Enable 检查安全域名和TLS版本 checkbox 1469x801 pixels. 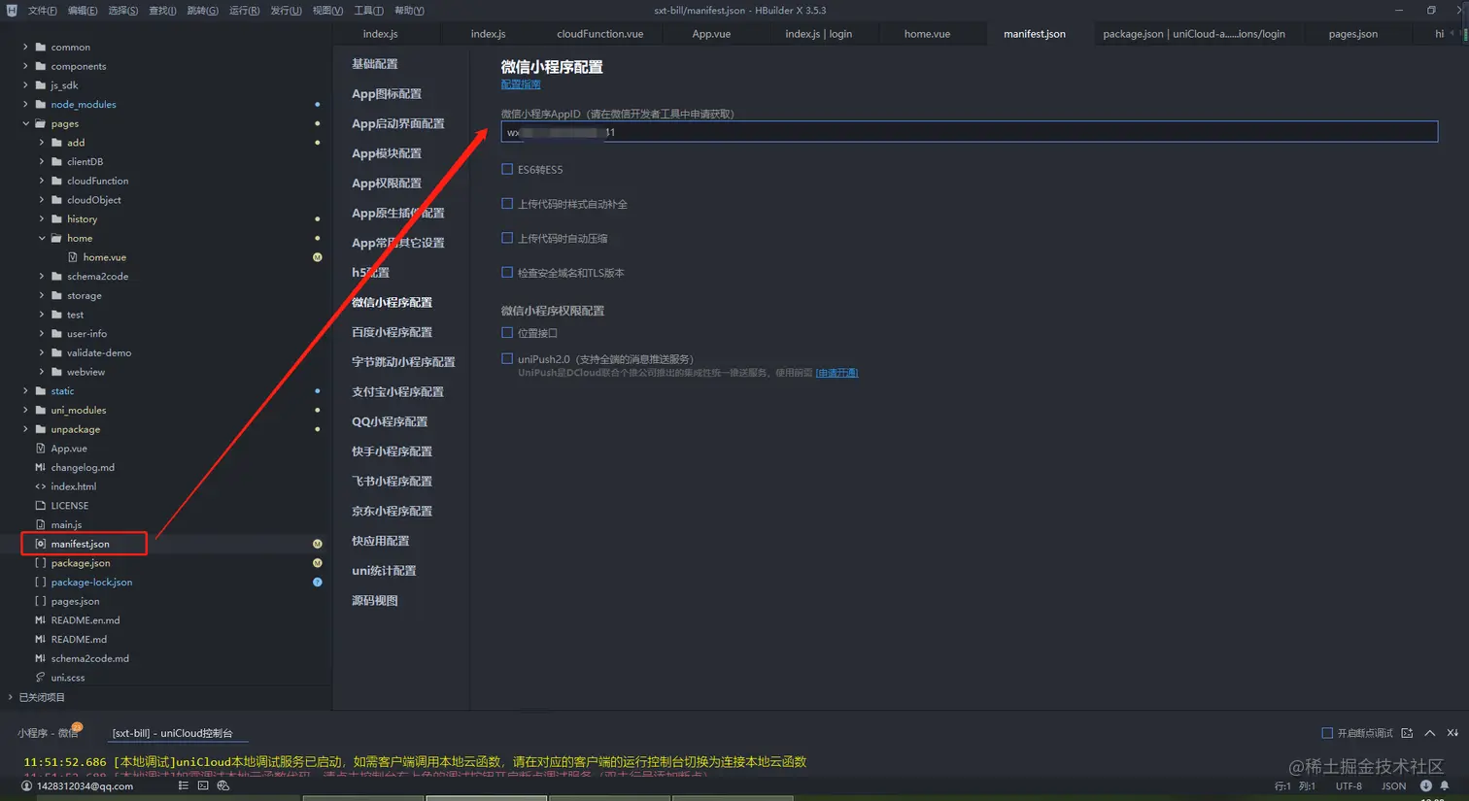(x=507, y=273)
